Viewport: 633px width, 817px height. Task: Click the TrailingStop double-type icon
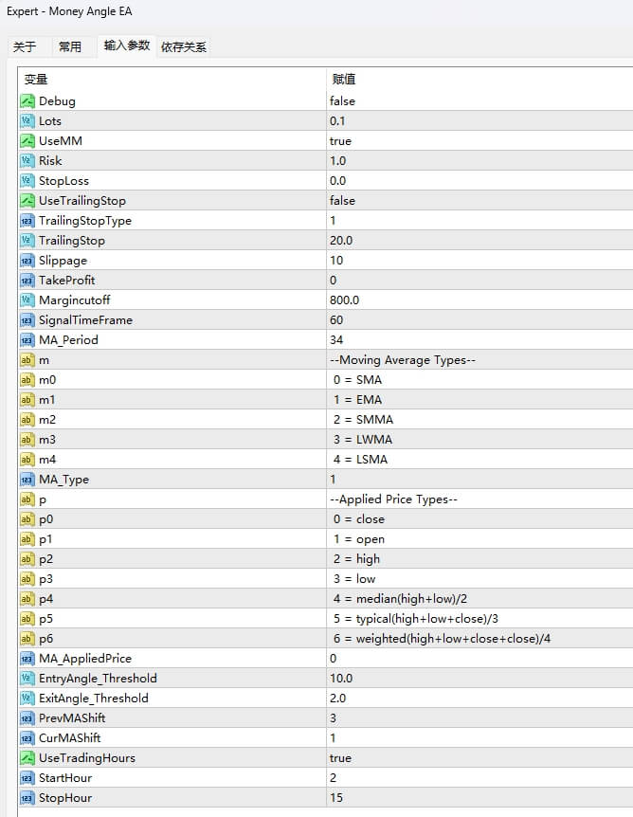point(27,240)
